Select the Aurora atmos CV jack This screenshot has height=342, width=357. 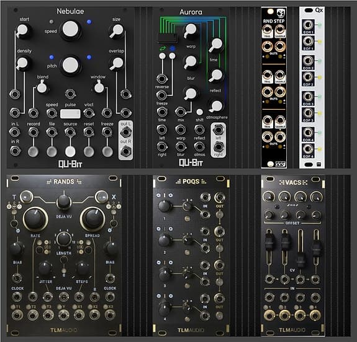199,147
